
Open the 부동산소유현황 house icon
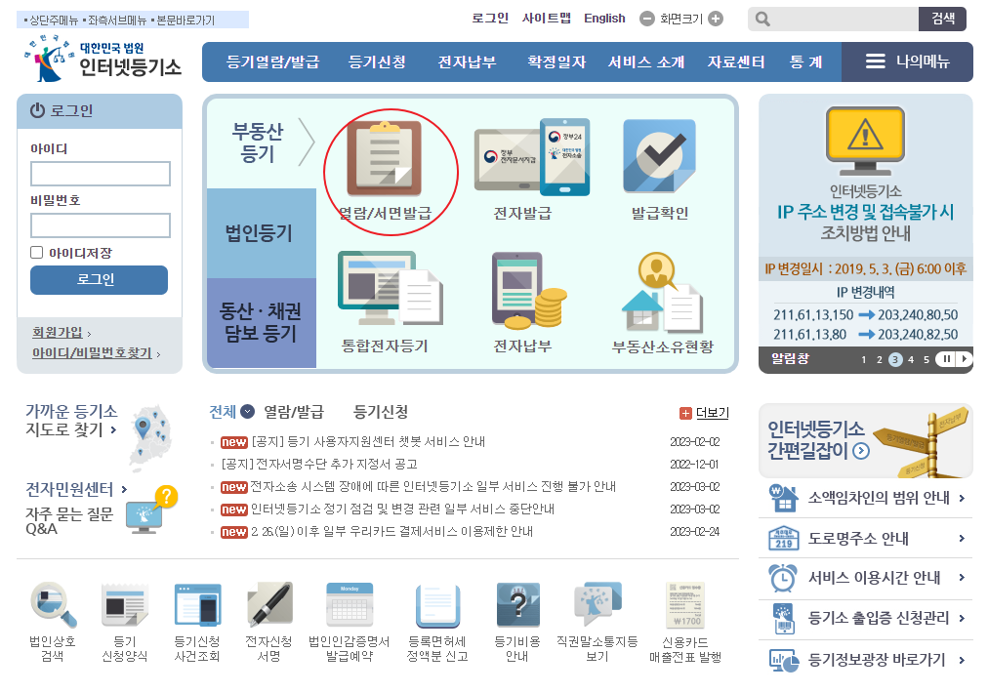coord(662,292)
